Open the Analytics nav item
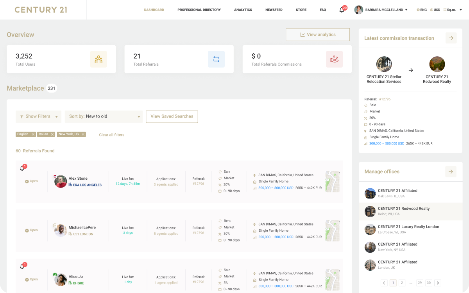This screenshot has height=293, width=469. pyautogui.click(x=243, y=10)
